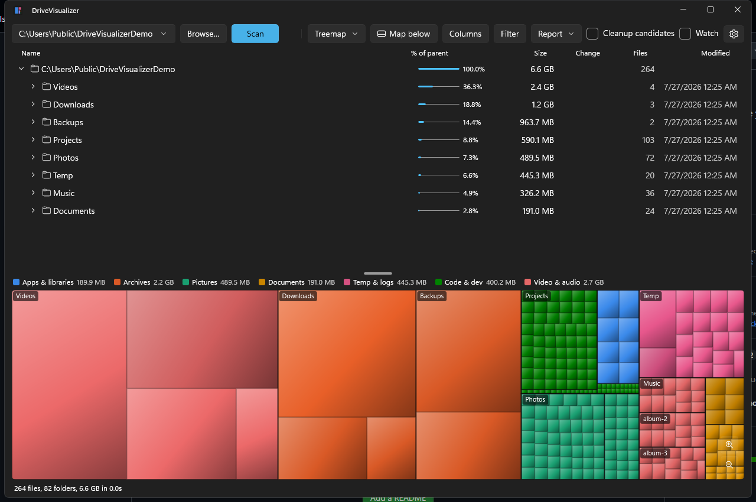Click the Apps & libraries blue legend swatch

(x=16, y=282)
